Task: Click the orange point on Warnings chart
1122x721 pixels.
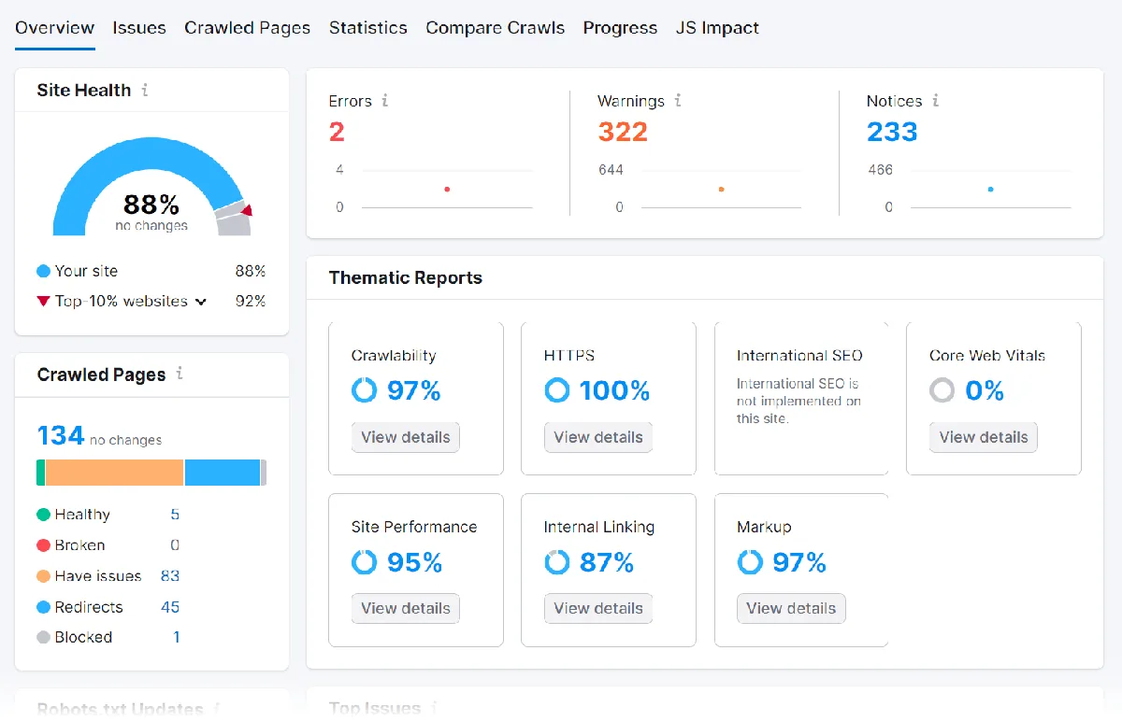Action: tap(721, 190)
